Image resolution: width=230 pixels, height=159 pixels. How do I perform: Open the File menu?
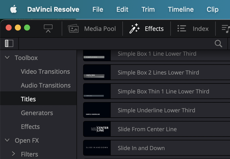98,9
